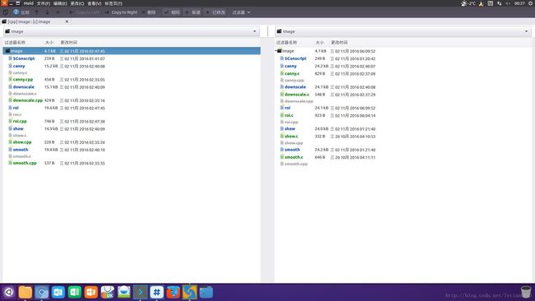
Task: Click the Copy to Left toolbar button
Action: (84, 12)
